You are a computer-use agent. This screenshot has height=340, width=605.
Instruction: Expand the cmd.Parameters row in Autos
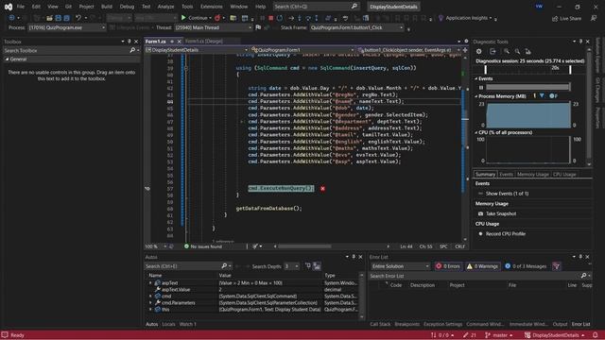tap(150, 303)
